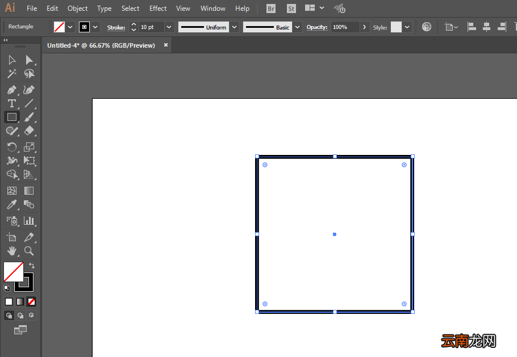This screenshot has height=357, width=517.
Task: Select the Artboard tool
Action: (x=12, y=237)
